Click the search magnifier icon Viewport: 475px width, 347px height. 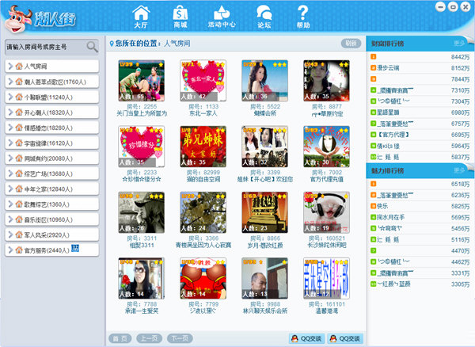[93, 47]
